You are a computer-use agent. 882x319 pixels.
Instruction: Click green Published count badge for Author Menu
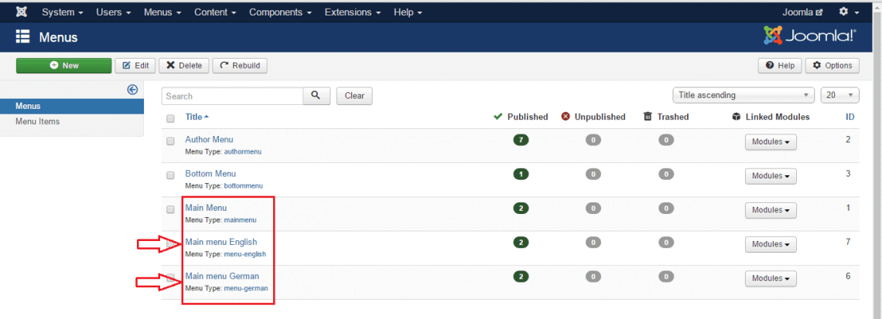(521, 140)
